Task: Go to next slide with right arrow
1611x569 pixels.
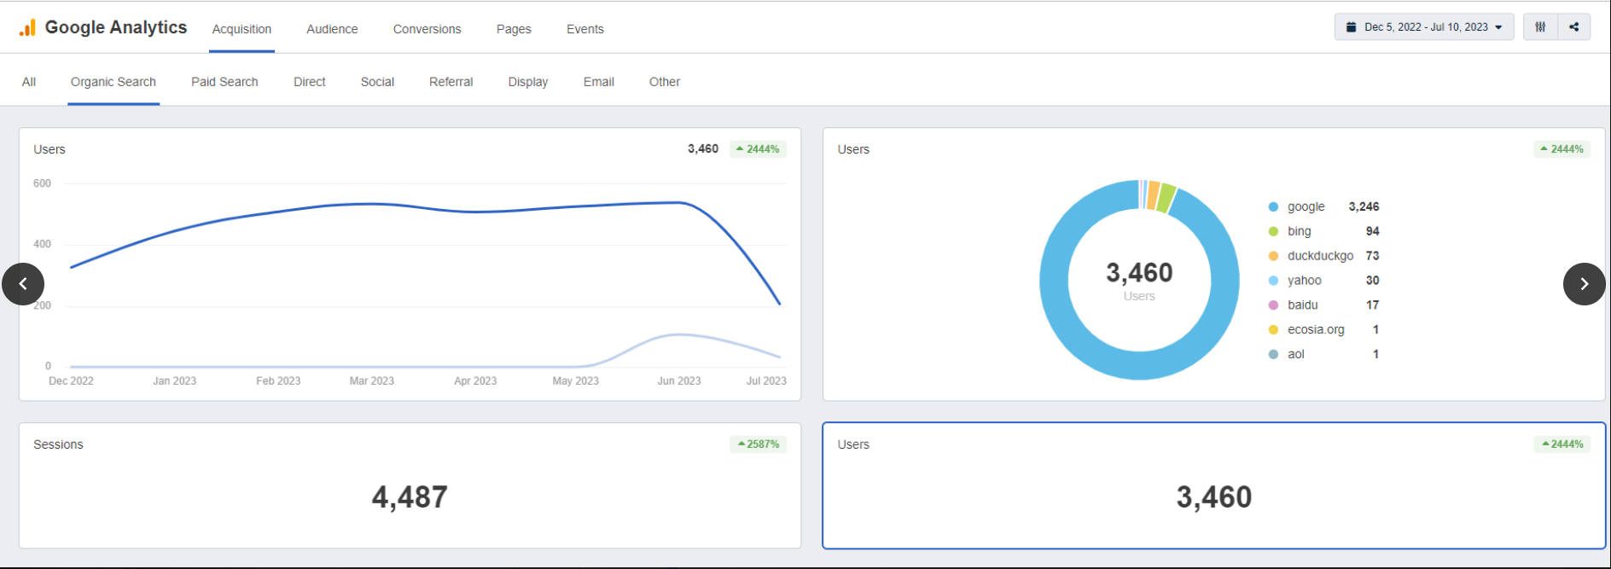Action: click(x=1585, y=284)
